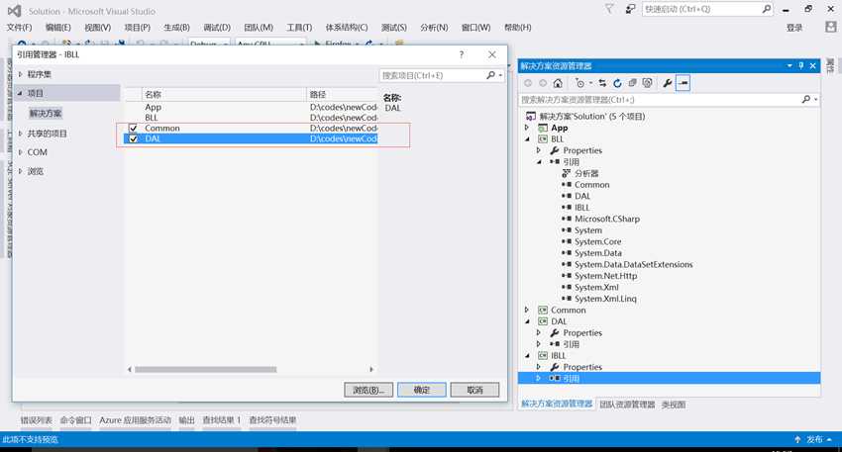Click the Quick Launch search magnifier icon
Screen dimensions: 842x452
[x=767, y=9]
